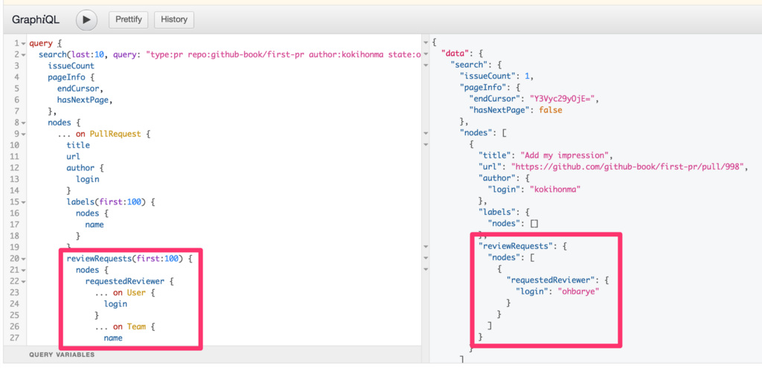Collapse the result's root opening brace

coord(426,42)
